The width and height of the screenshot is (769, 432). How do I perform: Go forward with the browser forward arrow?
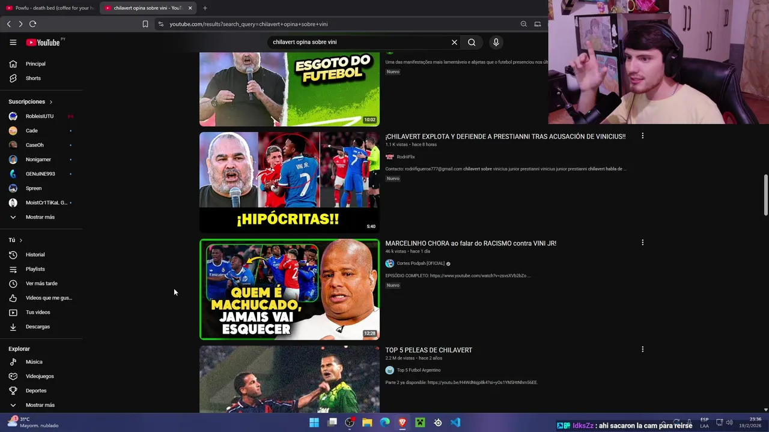tap(20, 24)
